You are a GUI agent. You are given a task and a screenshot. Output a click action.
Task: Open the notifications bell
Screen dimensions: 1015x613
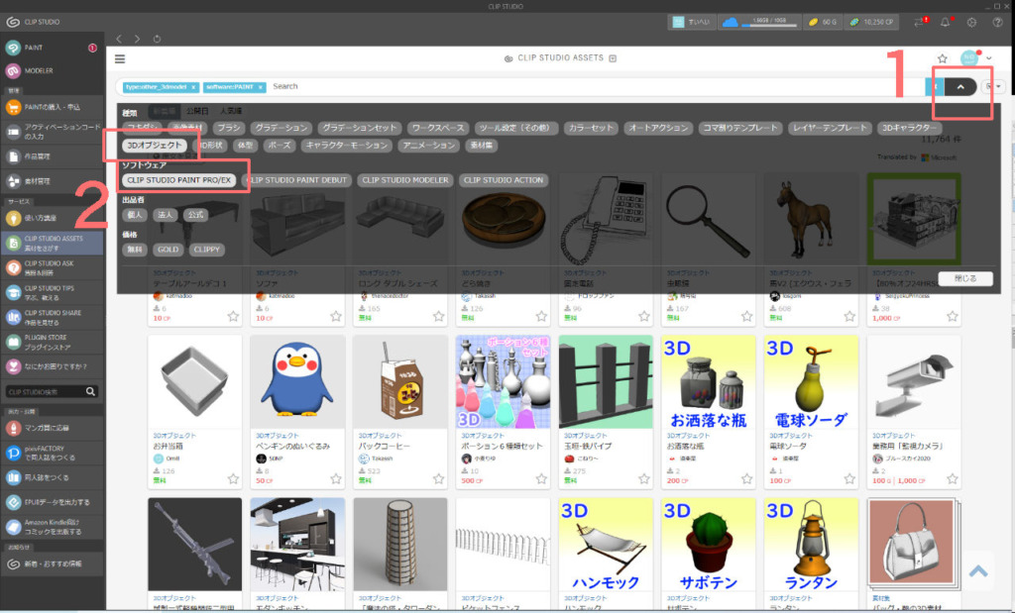(x=945, y=22)
